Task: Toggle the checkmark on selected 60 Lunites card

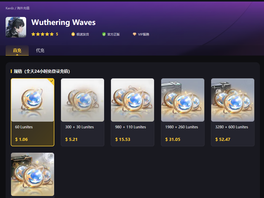Action: point(52,81)
